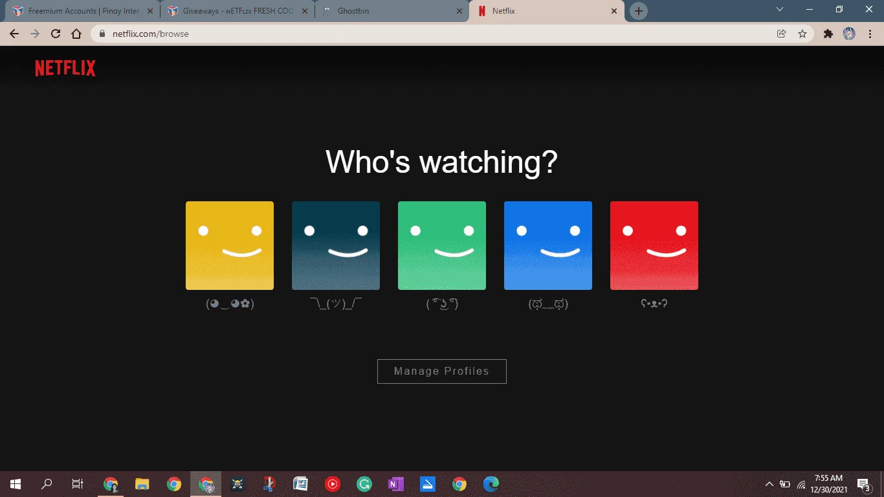Close the Ghostbin tab
Screen dimensions: 884x497
coord(459,11)
